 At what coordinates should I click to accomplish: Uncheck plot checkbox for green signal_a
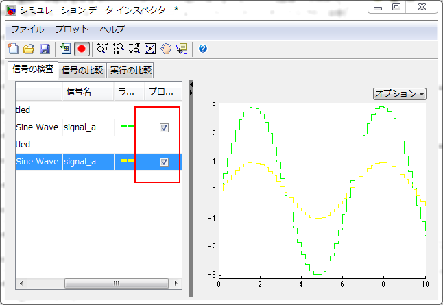(x=164, y=127)
